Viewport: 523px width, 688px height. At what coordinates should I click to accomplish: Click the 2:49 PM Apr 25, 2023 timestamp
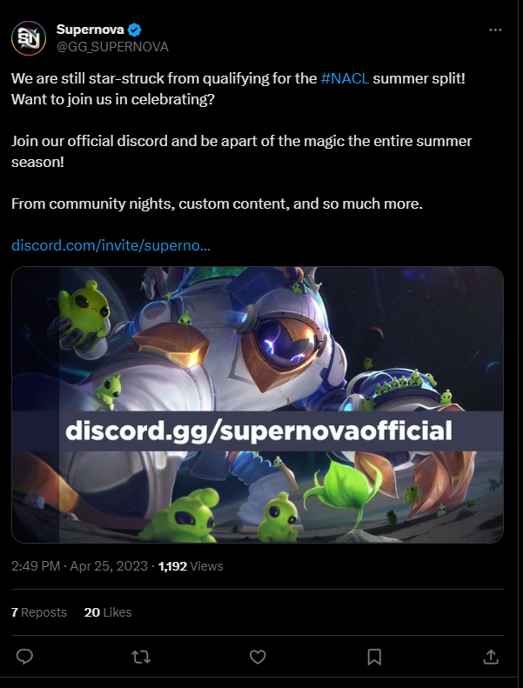[79, 566]
